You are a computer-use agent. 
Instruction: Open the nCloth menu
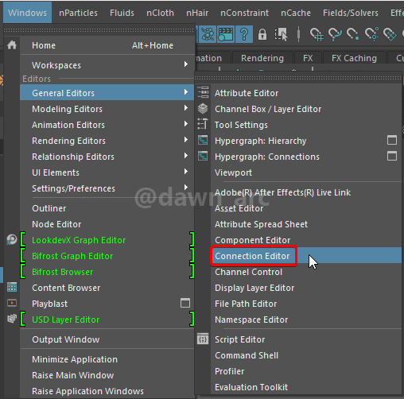[160, 13]
